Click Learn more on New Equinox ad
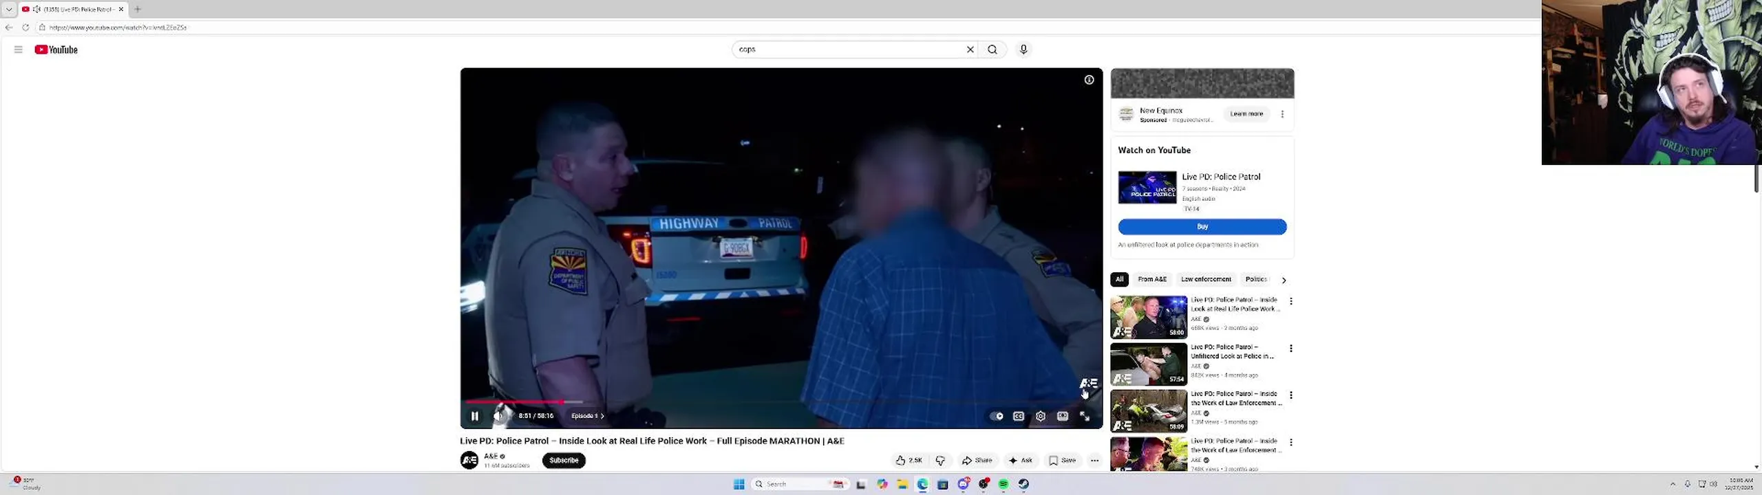The height and width of the screenshot is (495, 1762). pyautogui.click(x=1246, y=114)
